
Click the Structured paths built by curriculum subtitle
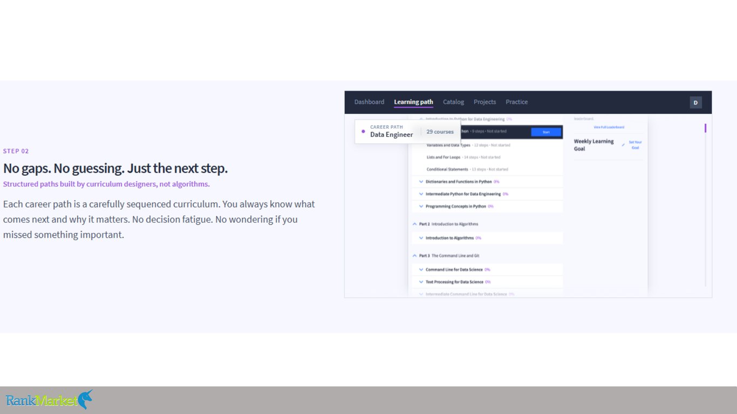pos(106,184)
